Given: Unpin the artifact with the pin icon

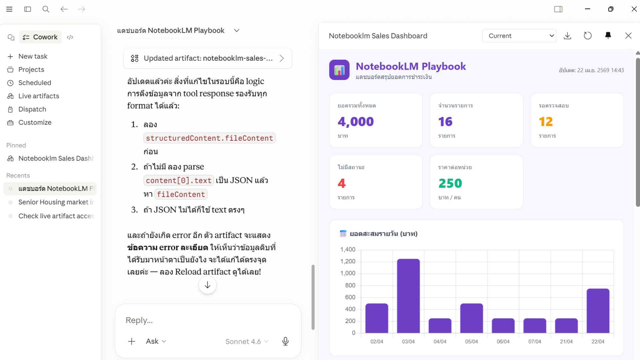Looking at the screenshot, I should tap(608, 36).
